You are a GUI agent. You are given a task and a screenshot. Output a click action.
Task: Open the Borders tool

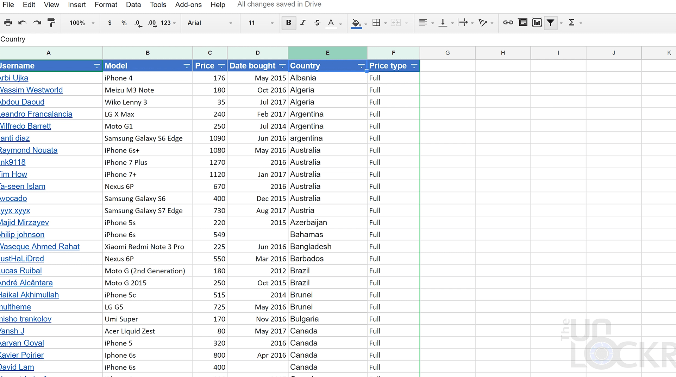376,23
